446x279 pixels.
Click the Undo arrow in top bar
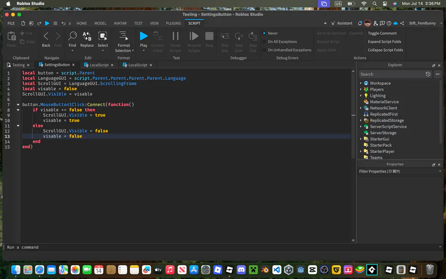pyautogui.click(x=63, y=23)
